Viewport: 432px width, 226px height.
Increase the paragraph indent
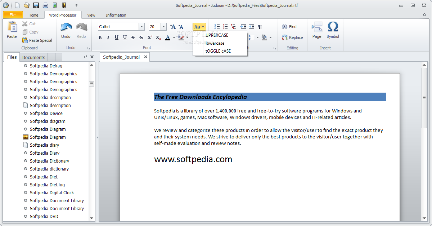pos(251,27)
